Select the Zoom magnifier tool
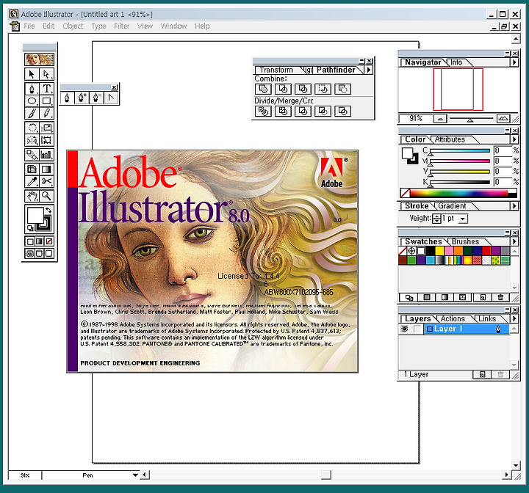The height and width of the screenshot is (493, 529). pyautogui.click(x=46, y=196)
